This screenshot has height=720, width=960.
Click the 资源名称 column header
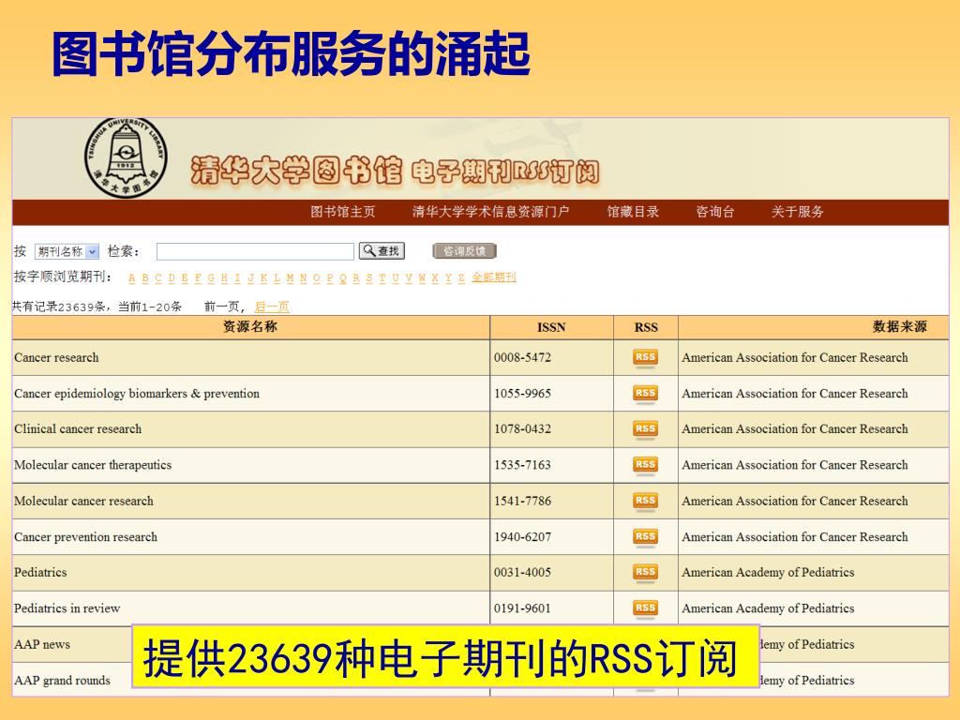pyautogui.click(x=250, y=327)
